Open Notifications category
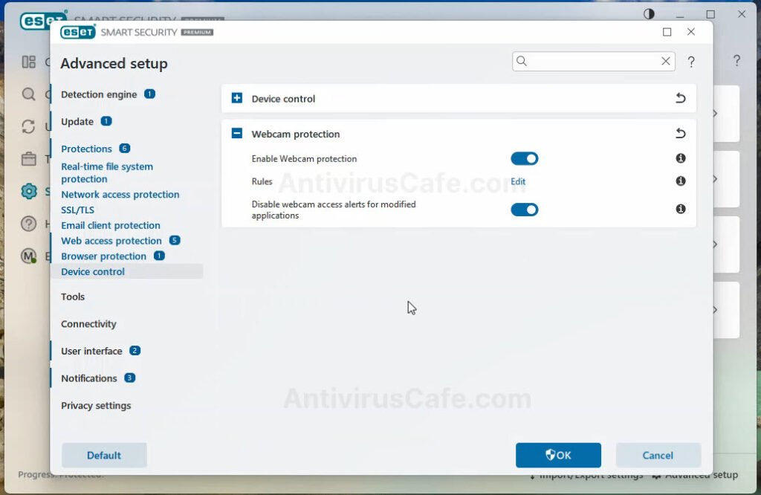 89,378
